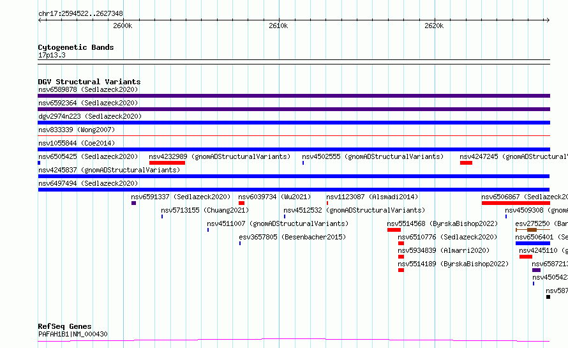Select the esv275250 brown variant glyph
The height and width of the screenshot is (348, 568).
532,230
